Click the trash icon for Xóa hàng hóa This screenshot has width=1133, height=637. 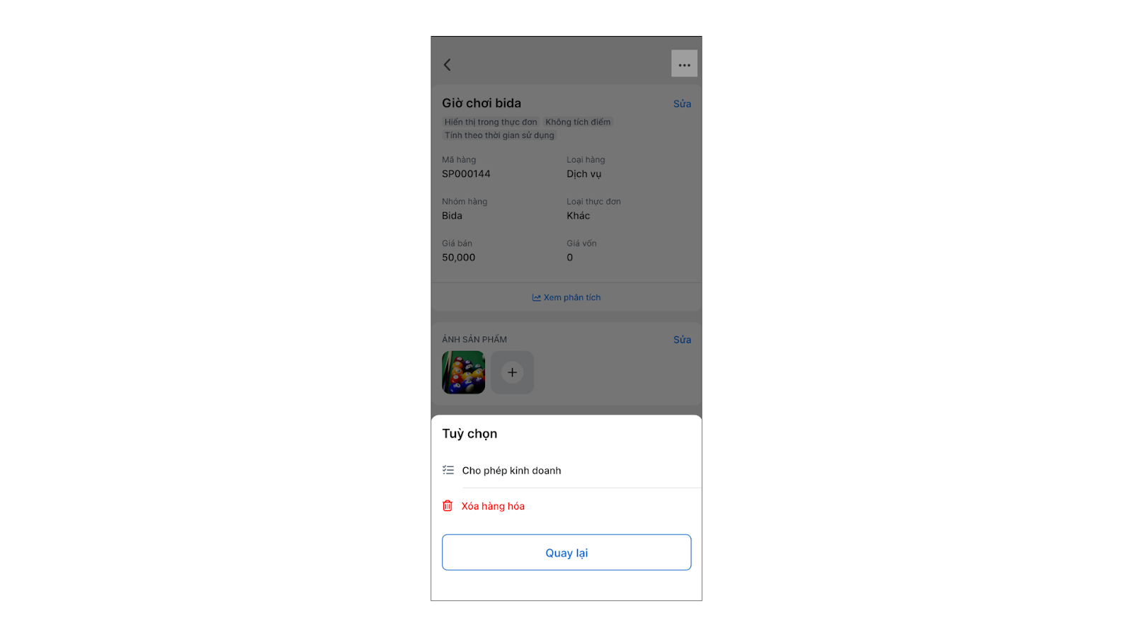click(x=448, y=505)
